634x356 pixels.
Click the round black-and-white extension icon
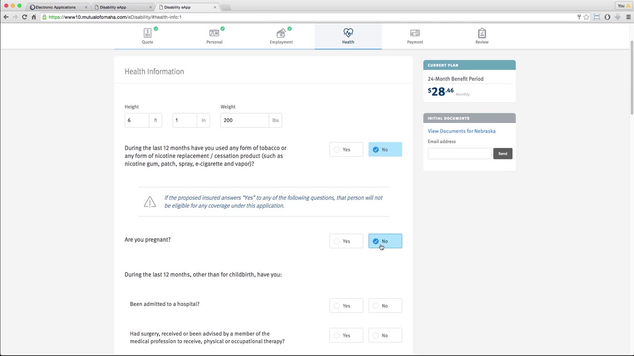click(607, 17)
